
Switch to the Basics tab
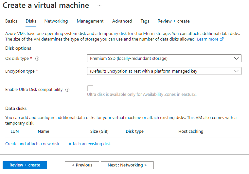(11, 21)
